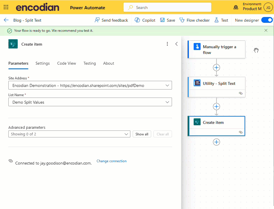Click the Create item card SharePoint icon
The width and height of the screenshot is (274, 209).
(197, 122)
